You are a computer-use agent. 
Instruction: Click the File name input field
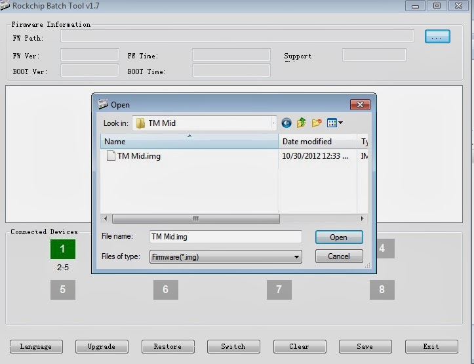[226, 237]
